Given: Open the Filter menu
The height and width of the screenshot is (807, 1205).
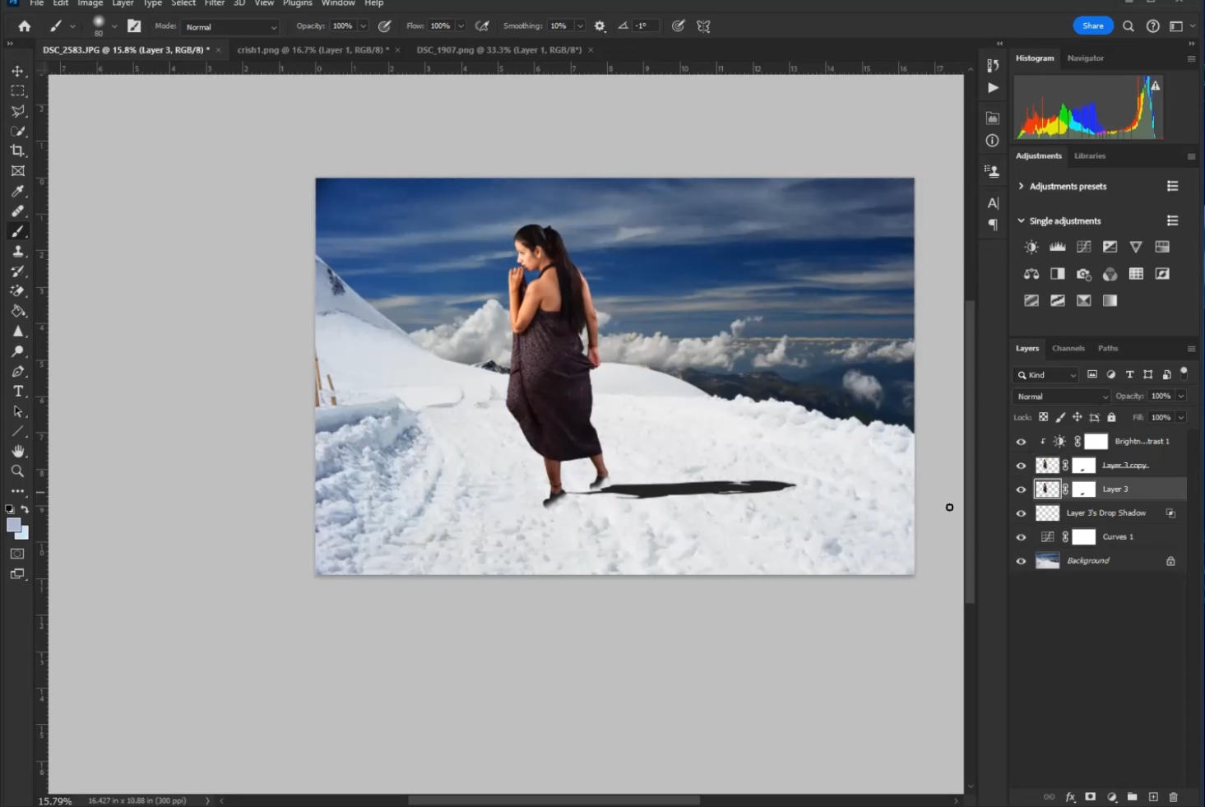Looking at the screenshot, I should click(214, 3).
